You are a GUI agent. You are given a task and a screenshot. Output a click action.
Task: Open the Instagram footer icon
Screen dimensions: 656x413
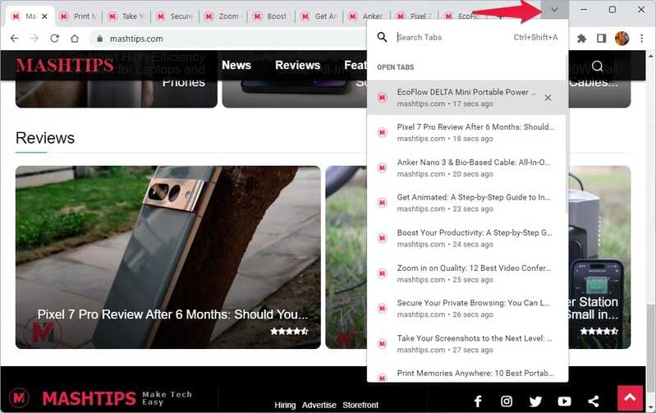507,402
